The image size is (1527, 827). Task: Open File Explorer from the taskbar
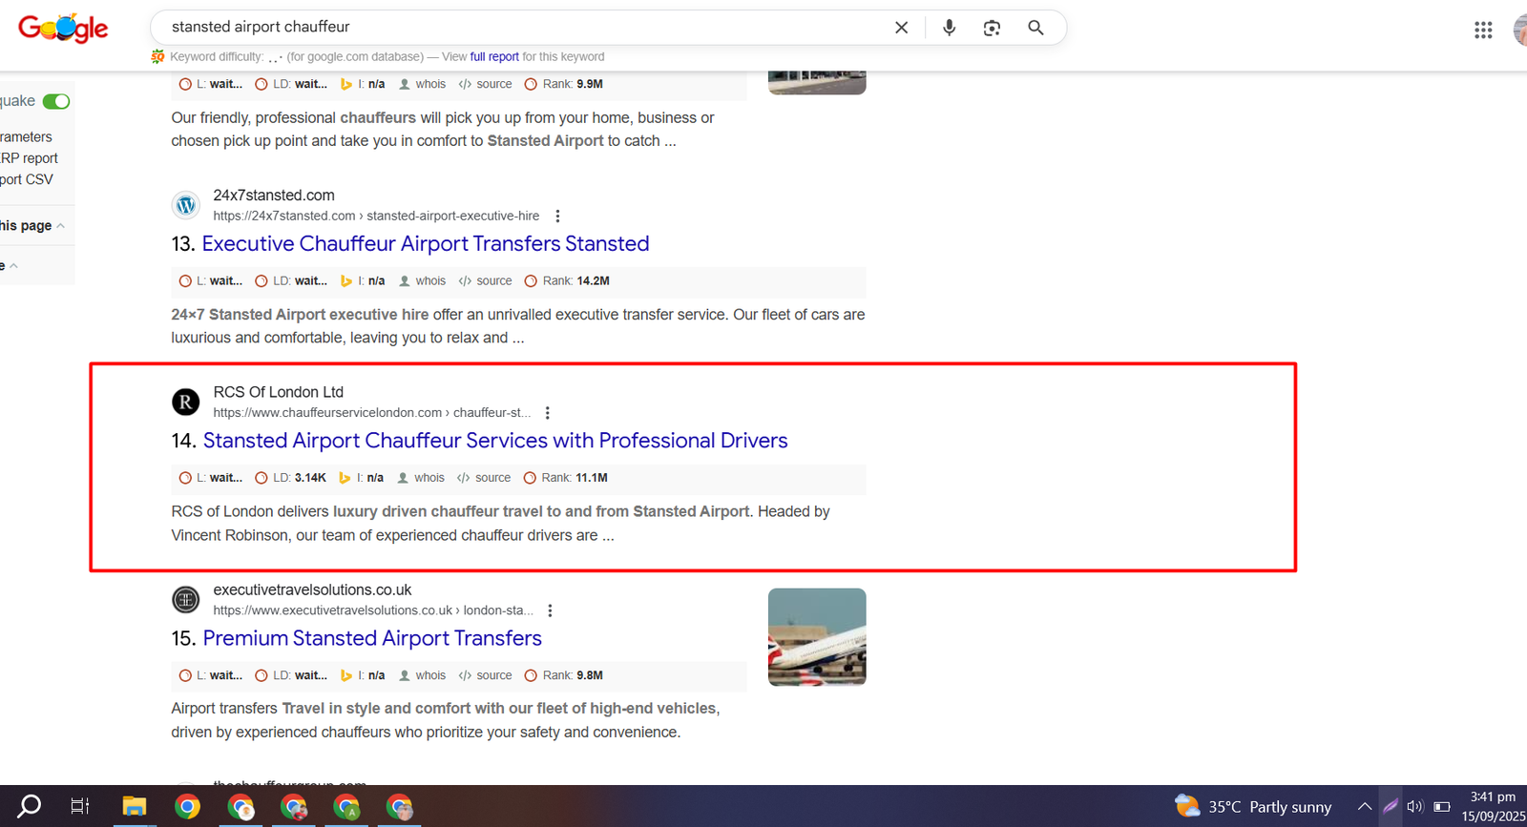(x=134, y=807)
